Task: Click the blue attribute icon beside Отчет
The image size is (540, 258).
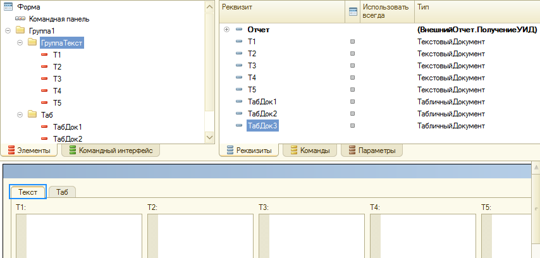Action: click(238, 30)
